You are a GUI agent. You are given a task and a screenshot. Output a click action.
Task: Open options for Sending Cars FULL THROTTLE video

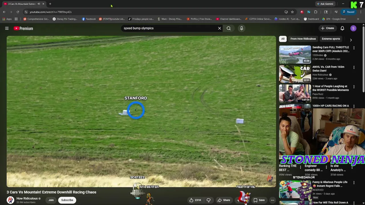pyautogui.click(x=354, y=48)
